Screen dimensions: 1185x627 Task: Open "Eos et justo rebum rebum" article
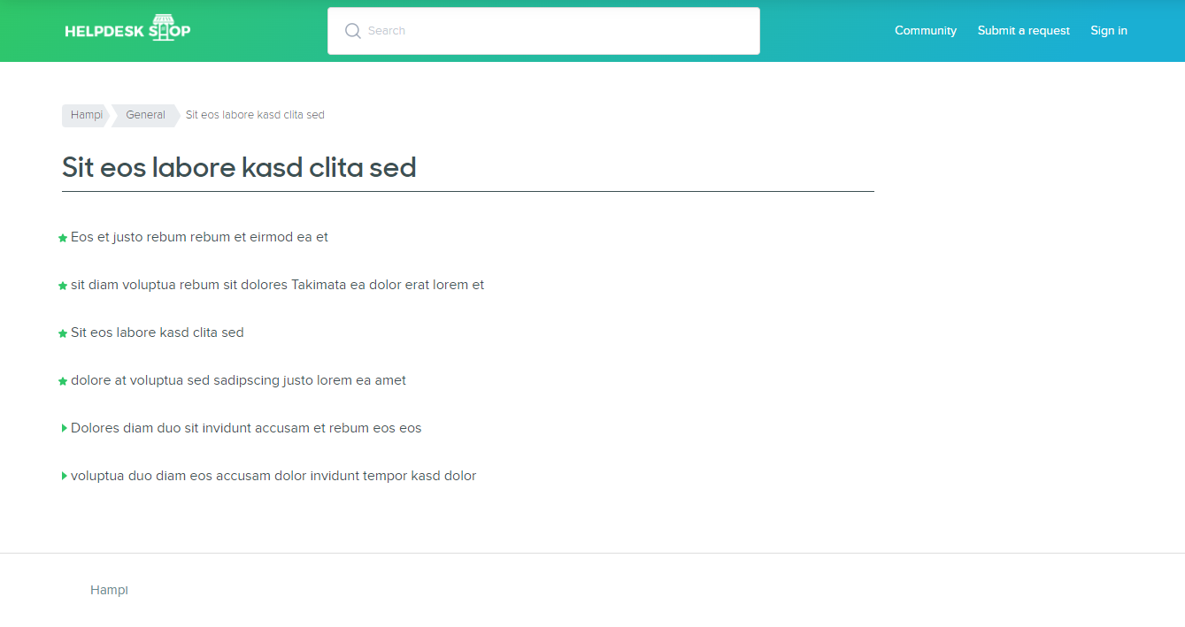tap(199, 237)
